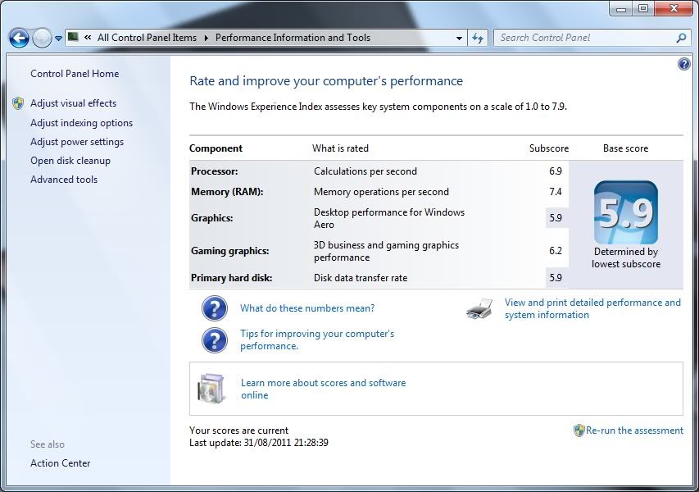The height and width of the screenshot is (492, 699).
Task: Click Disk data transfer rate text
Action: (x=361, y=278)
